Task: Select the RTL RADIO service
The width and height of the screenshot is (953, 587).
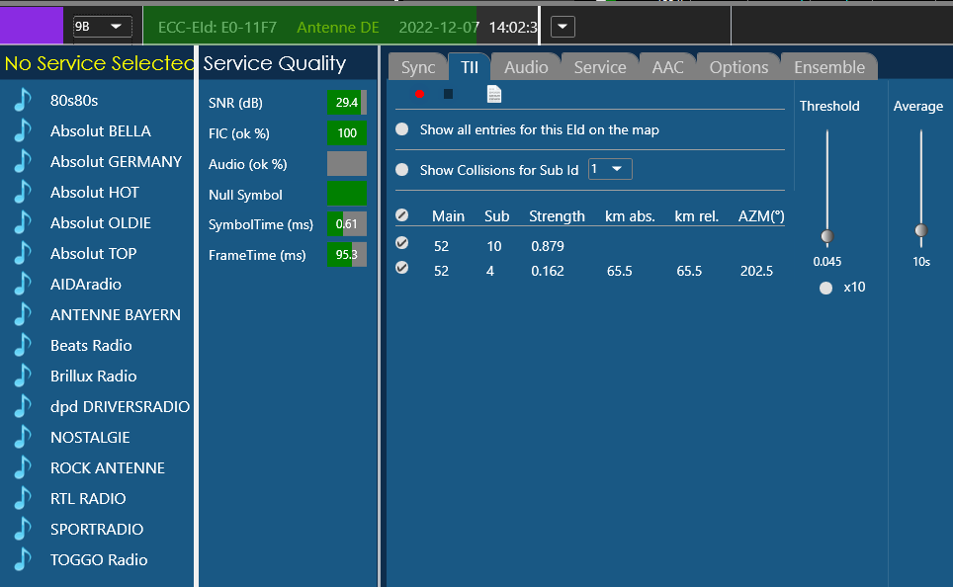Action: point(88,498)
